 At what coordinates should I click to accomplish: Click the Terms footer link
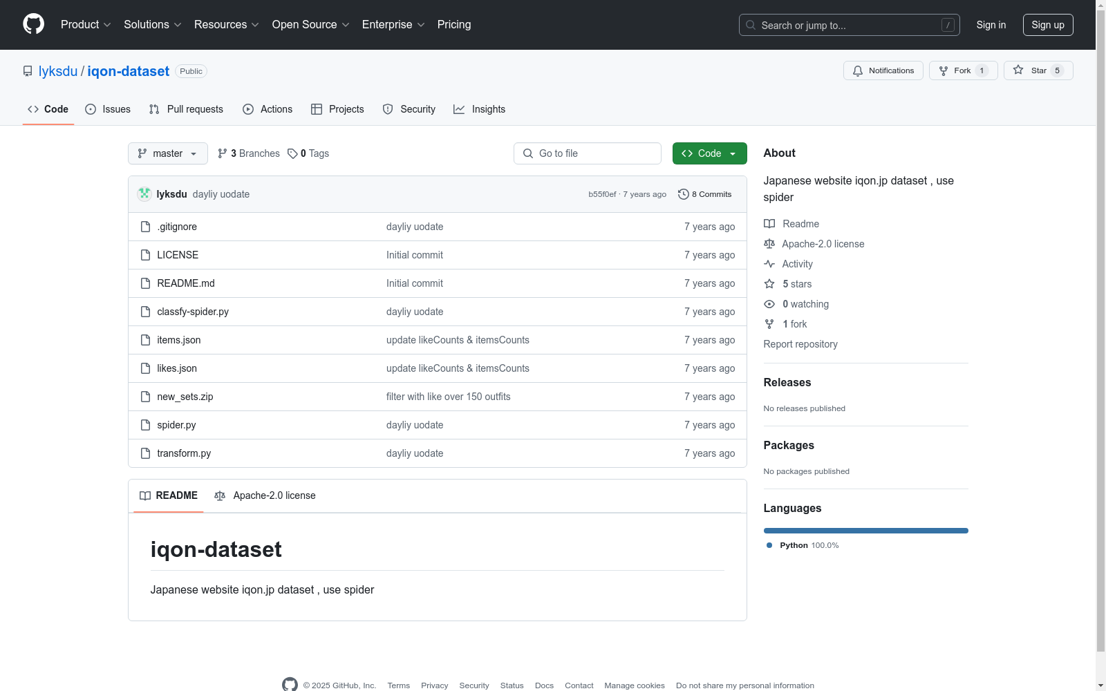[399, 685]
